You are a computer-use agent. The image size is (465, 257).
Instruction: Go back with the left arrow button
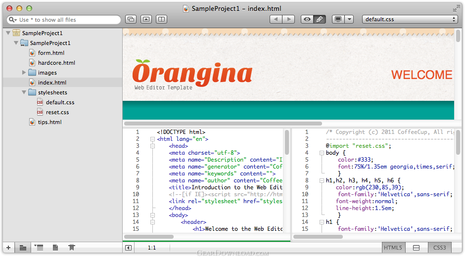pos(276,19)
